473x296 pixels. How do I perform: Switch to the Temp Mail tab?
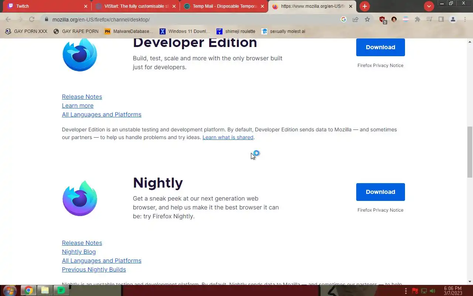point(224,6)
